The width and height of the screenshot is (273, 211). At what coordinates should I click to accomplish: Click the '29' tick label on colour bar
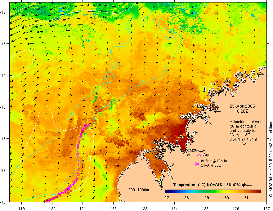point(207,198)
